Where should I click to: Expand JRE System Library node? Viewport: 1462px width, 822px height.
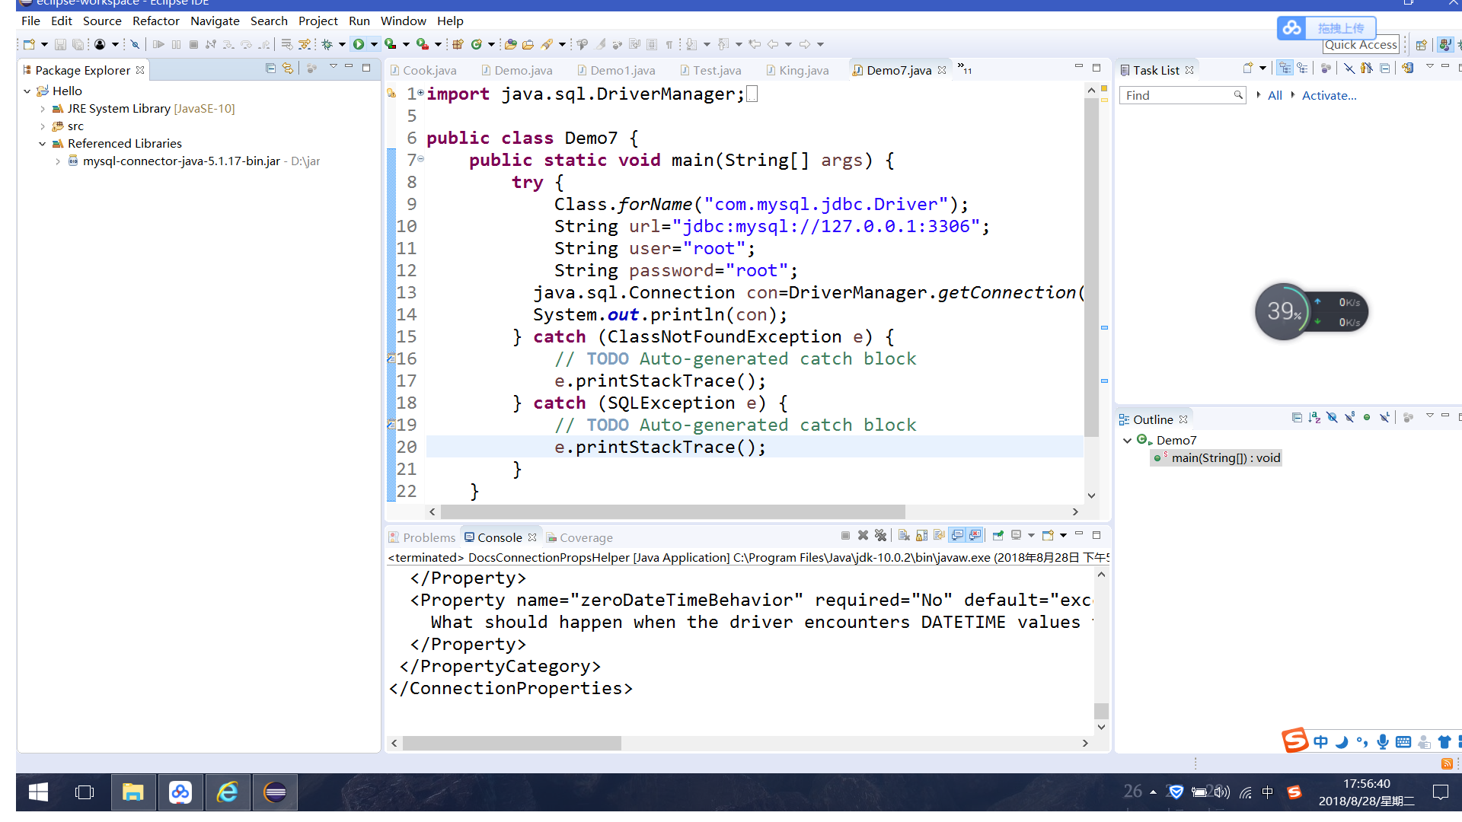(x=43, y=109)
